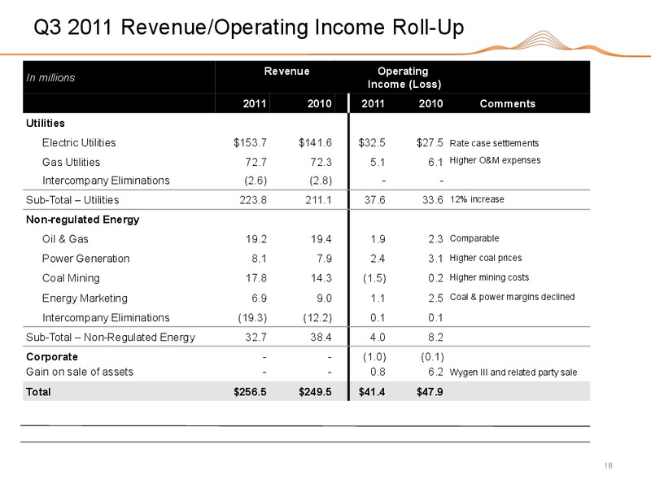Viewport: 651px width, 488px height.
Task: Click the "Non-regulated Energy" section heading
Action: (83, 220)
